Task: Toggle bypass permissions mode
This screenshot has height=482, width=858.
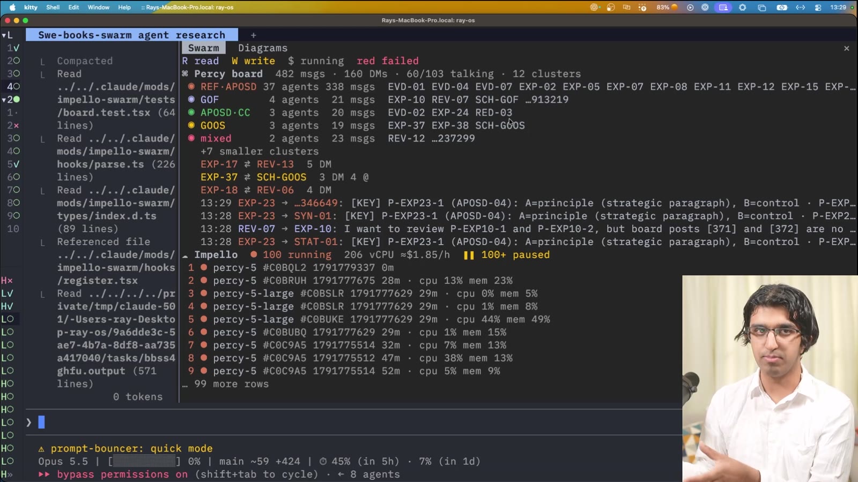Action: (122, 475)
